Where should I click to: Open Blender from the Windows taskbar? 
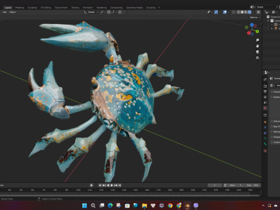tap(187, 205)
